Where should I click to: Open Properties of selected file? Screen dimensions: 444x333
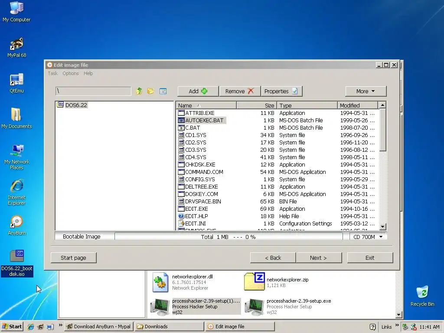[281, 91]
